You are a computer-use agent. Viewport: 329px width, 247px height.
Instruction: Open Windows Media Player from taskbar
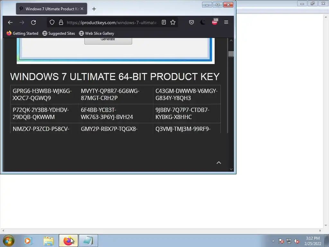[x=28, y=241]
